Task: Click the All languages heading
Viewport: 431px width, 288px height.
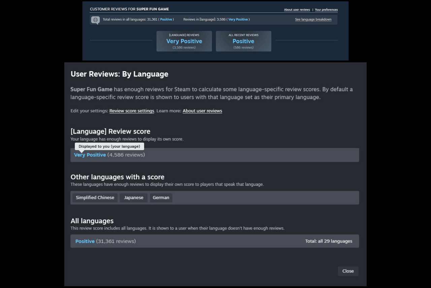Action: pos(92,221)
